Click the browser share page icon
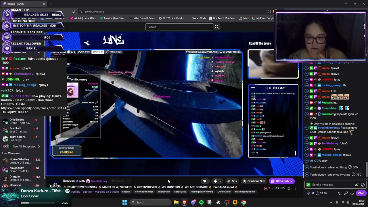The width and height of the screenshot is (368, 207). [x=267, y=11]
